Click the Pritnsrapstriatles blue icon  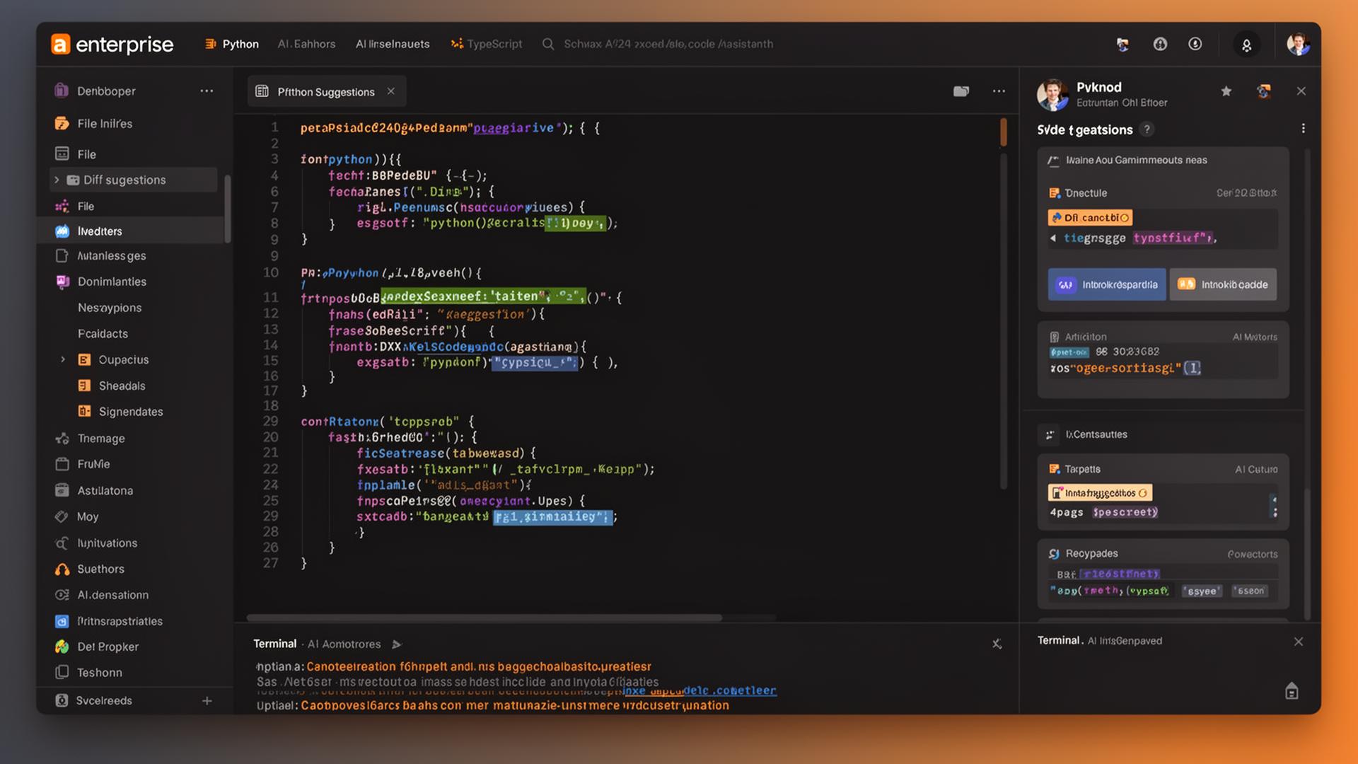62,621
